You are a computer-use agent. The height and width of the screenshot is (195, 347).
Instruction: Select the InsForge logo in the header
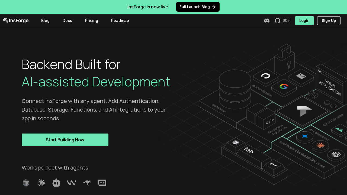(x=16, y=20)
